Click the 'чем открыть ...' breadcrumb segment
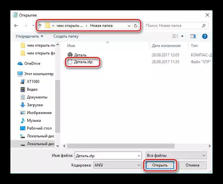 click(x=70, y=26)
